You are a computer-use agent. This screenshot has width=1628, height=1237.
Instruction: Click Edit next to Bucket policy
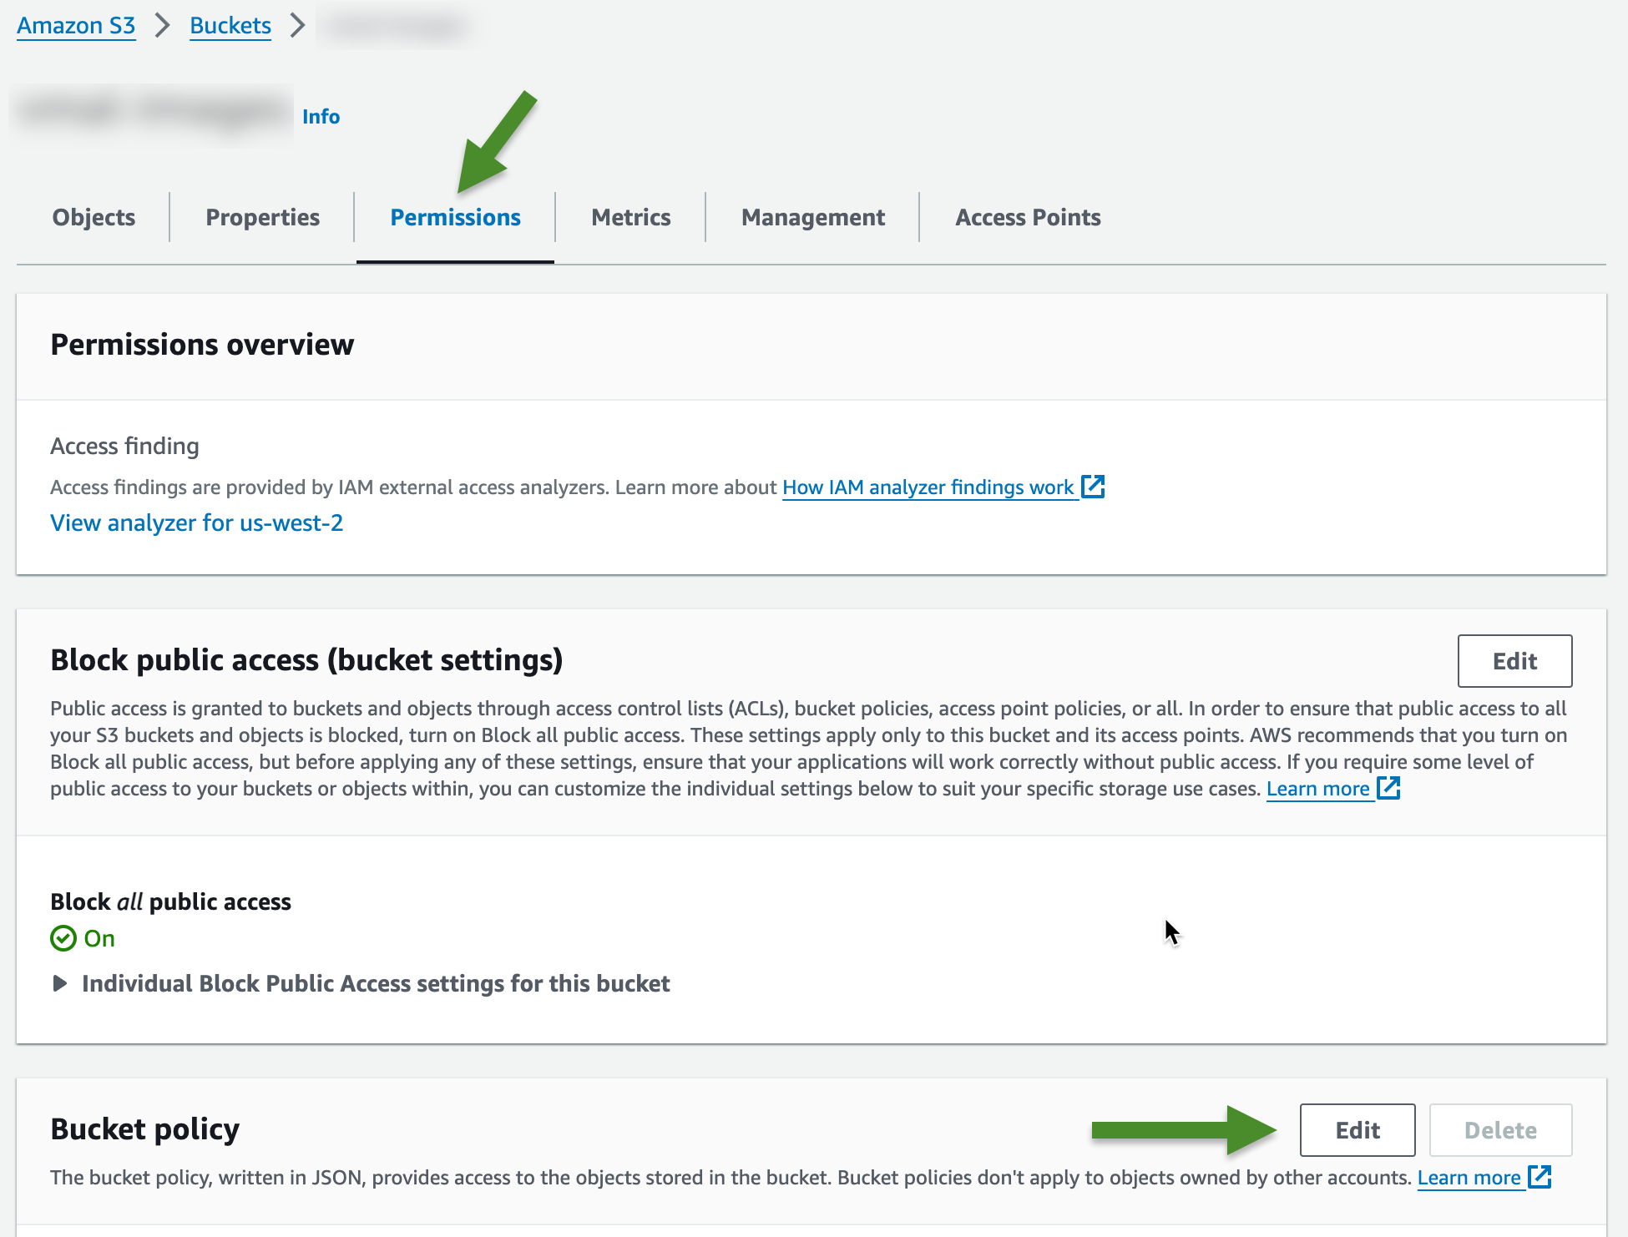pos(1357,1129)
